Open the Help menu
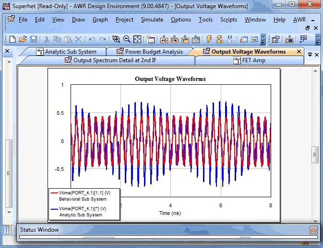 279,20
